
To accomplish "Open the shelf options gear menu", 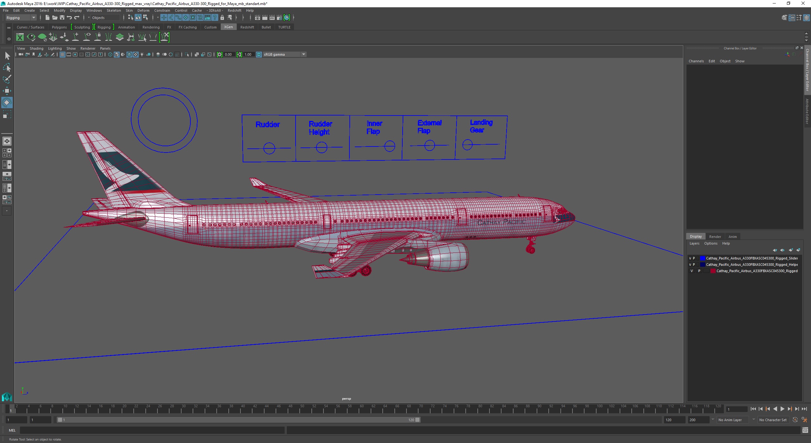I will coord(9,39).
